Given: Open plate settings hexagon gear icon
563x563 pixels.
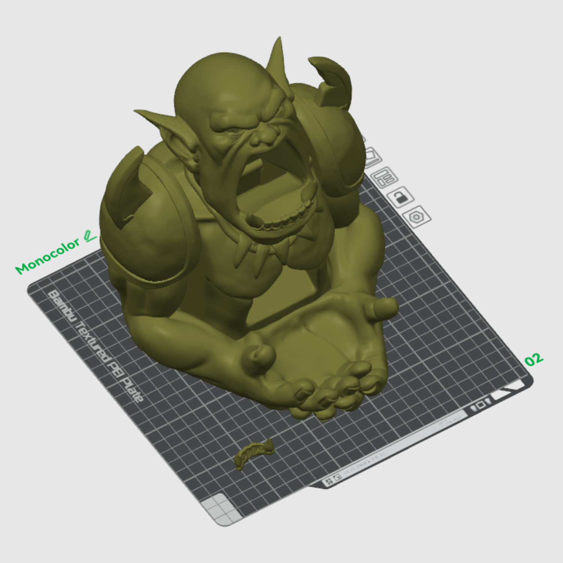Looking at the screenshot, I should (416, 217).
